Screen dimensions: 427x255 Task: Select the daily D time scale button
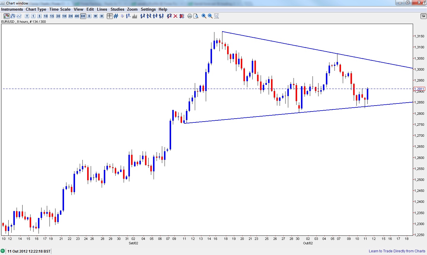tap(89, 16)
